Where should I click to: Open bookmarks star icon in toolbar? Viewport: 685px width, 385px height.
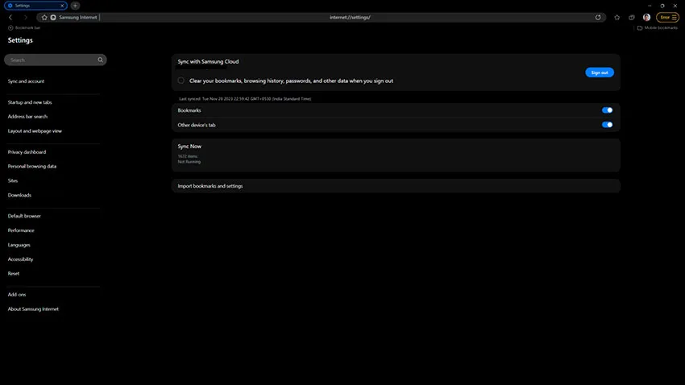(616, 18)
